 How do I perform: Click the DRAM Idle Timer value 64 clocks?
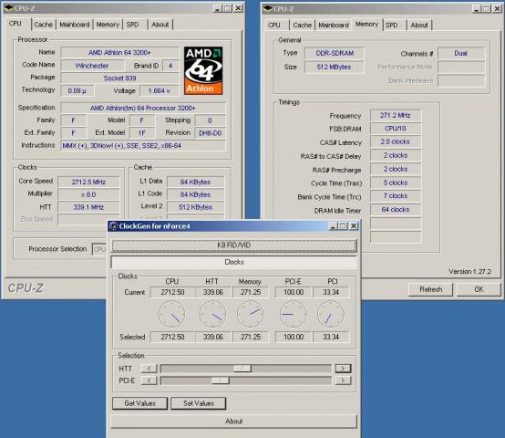click(396, 210)
